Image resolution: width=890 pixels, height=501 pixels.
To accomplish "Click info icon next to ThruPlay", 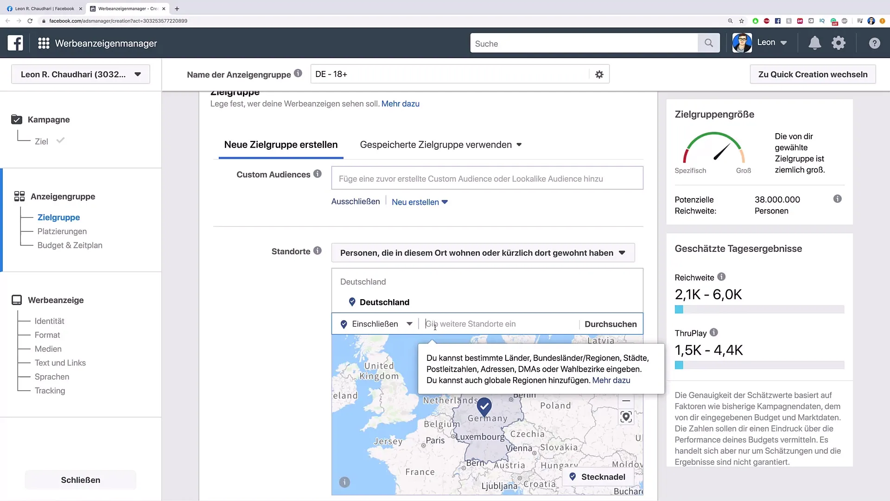I will [714, 332].
